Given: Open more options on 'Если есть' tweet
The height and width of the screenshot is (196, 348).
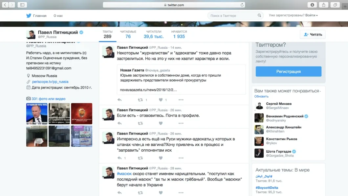Looking at the screenshot, I should [x=181, y=123].
